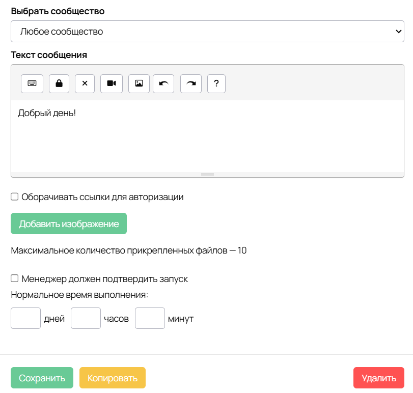Click into the message text "Добрый день!"
413x393 pixels.
47,113
